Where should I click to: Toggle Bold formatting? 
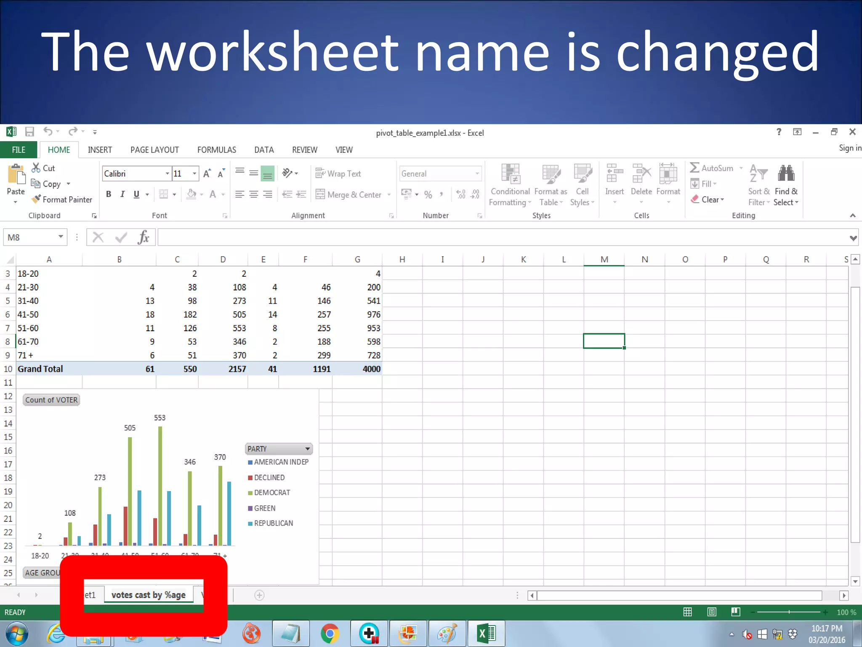click(109, 194)
